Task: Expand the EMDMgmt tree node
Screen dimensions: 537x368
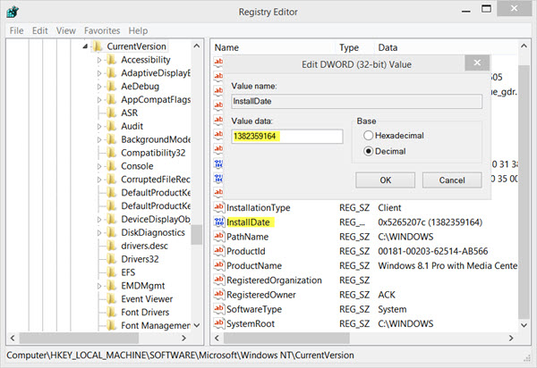Action: (x=99, y=286)
